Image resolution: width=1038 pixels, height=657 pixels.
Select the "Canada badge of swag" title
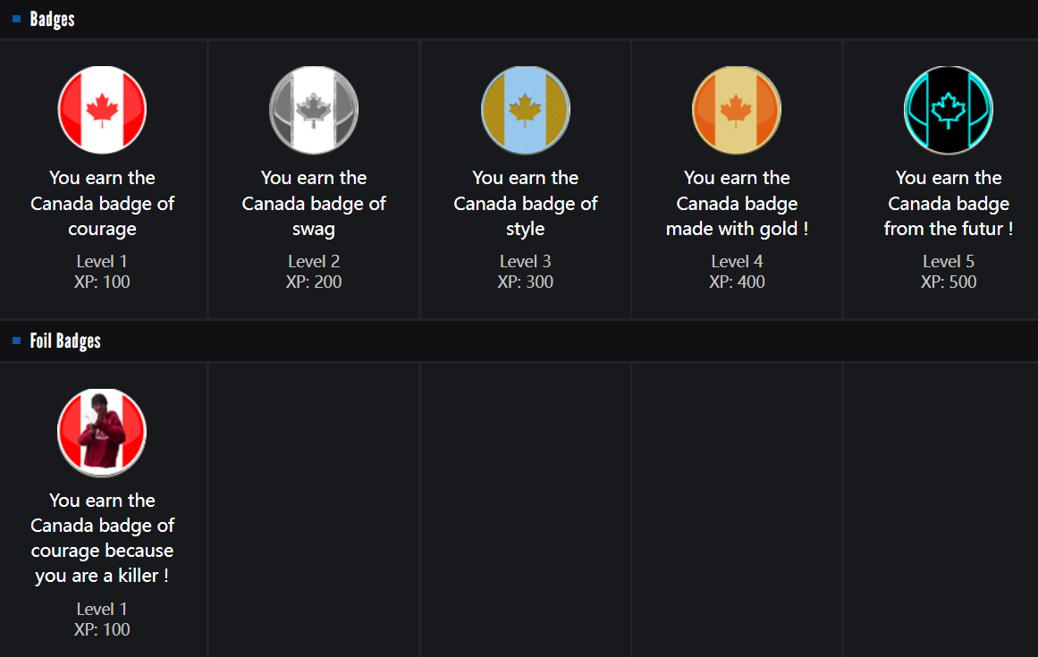click(314, 204)
